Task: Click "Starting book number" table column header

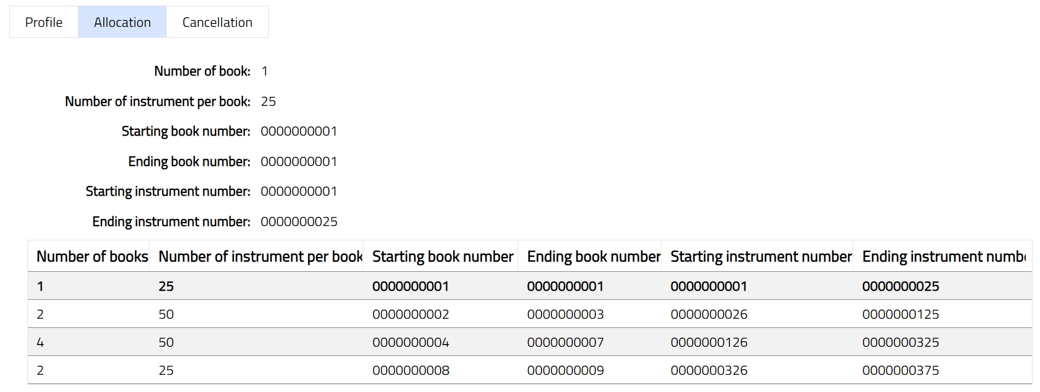Action: [442, 257]
